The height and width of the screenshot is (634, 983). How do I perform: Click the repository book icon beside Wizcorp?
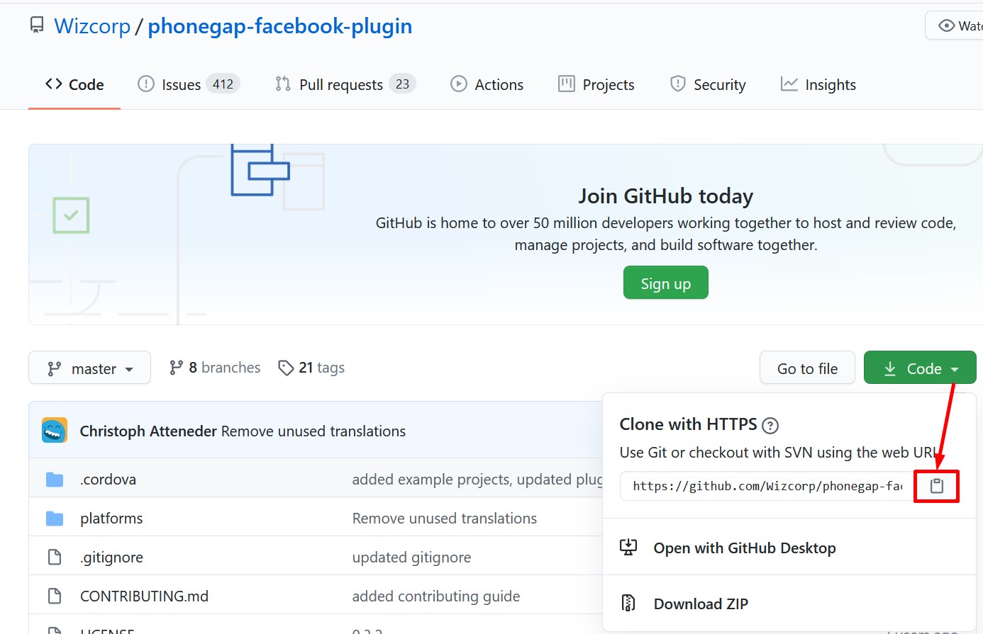point(37,26)
